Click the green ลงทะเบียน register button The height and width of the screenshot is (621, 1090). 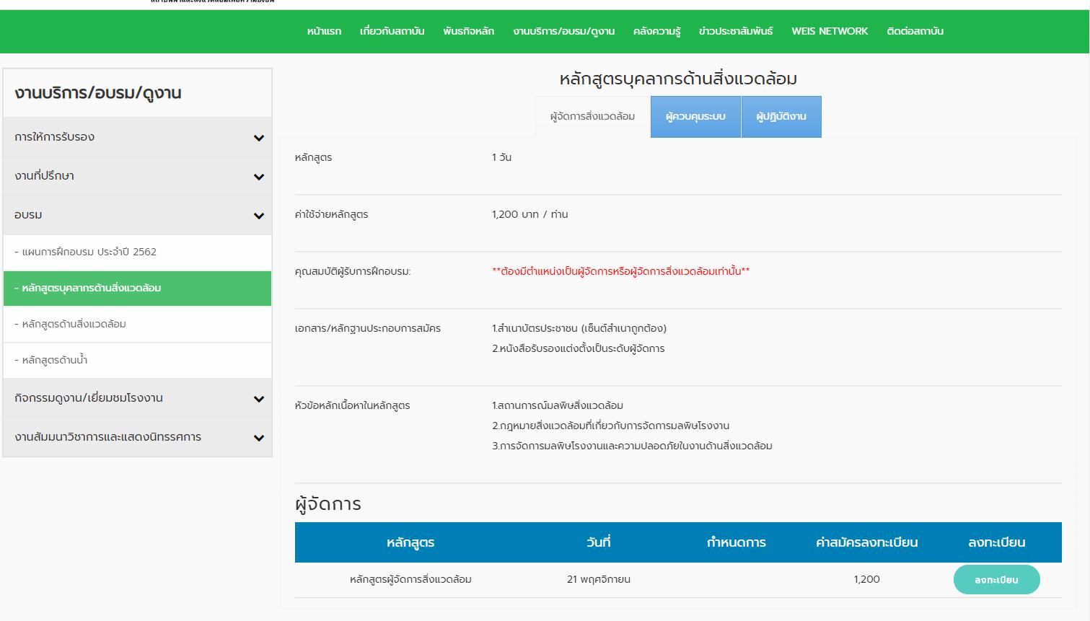coord(996,580)
